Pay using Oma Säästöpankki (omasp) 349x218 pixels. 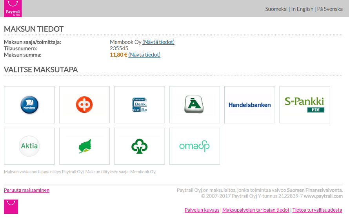(194, 146)
